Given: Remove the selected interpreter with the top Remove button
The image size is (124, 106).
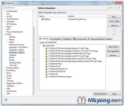Looking at the screenshot, I should tap(114, 25).
